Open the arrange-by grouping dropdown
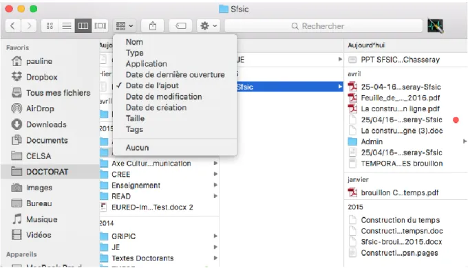The image size is (468, 268). (125, 26)
